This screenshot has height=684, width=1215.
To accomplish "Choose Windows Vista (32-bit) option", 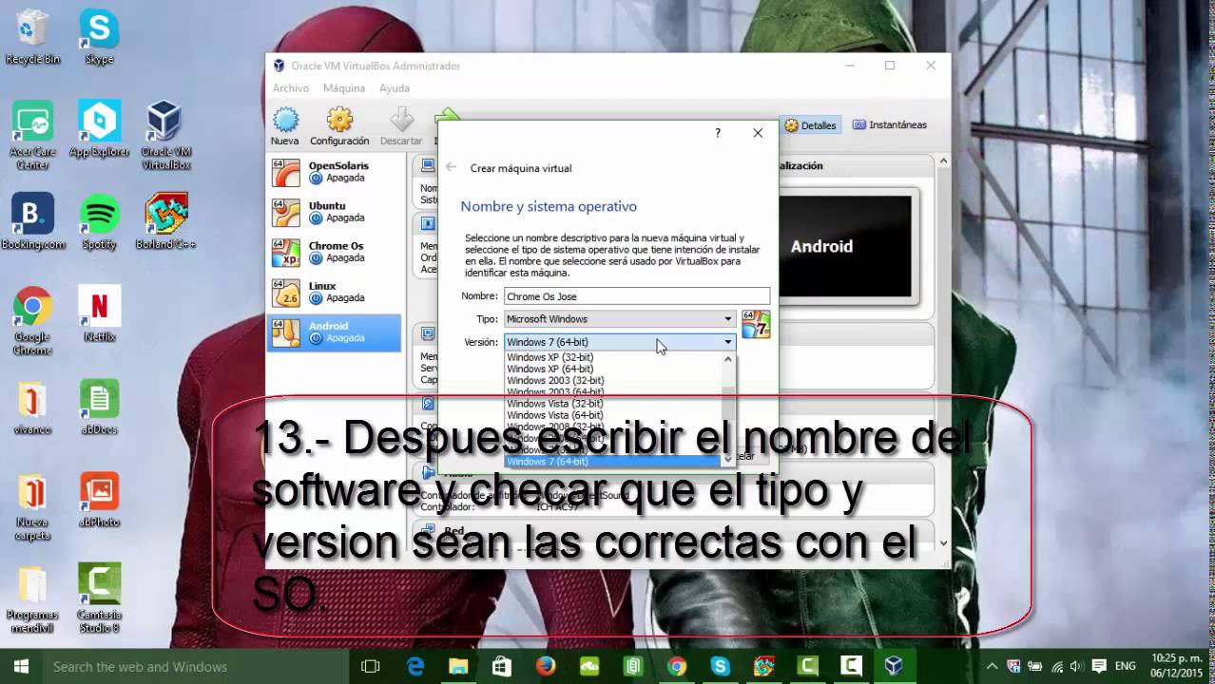I will (x=555, y=404).
